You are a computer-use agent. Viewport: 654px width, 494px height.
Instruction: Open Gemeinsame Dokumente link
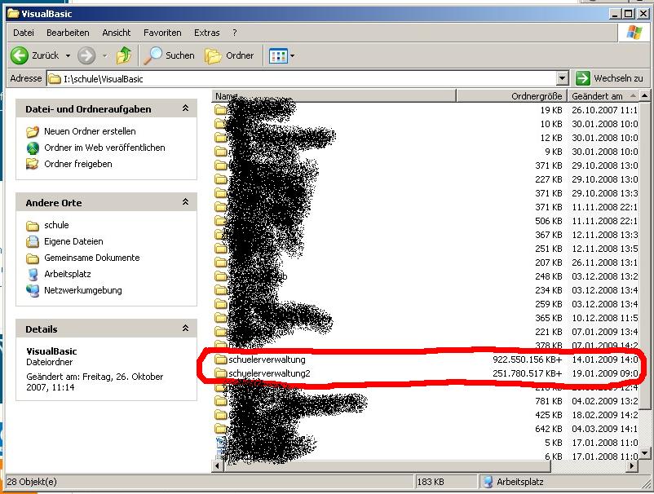pyautogui.click(x=92, y=258)
